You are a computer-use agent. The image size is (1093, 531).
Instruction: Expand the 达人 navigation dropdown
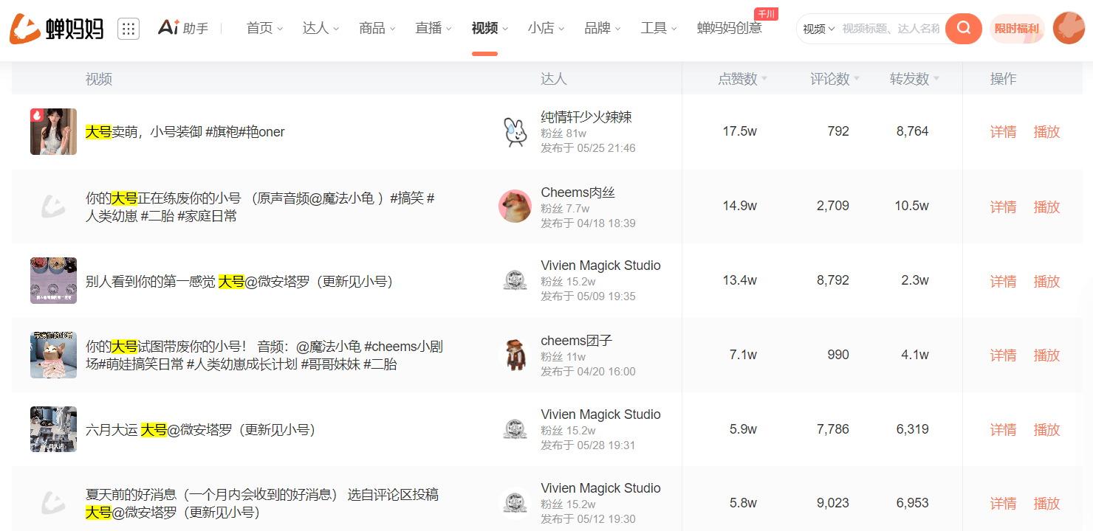[x=321, y=28]
